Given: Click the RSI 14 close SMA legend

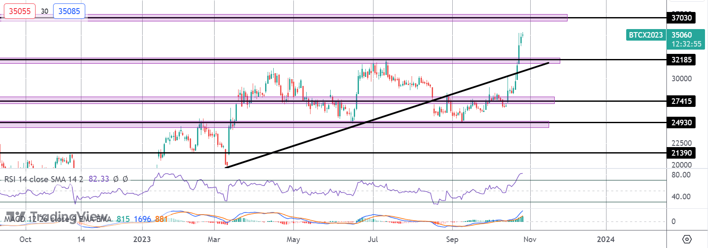Looking at the screenshot, I should coord(44,179).
